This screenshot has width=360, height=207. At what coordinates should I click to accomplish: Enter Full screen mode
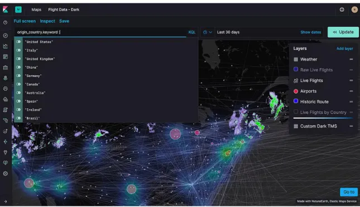(25, 21)
